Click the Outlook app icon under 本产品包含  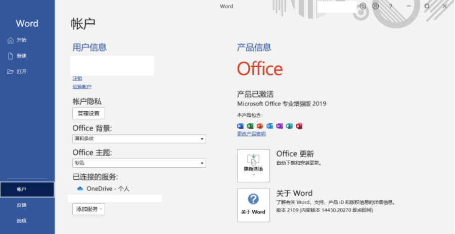pos(270,126)
